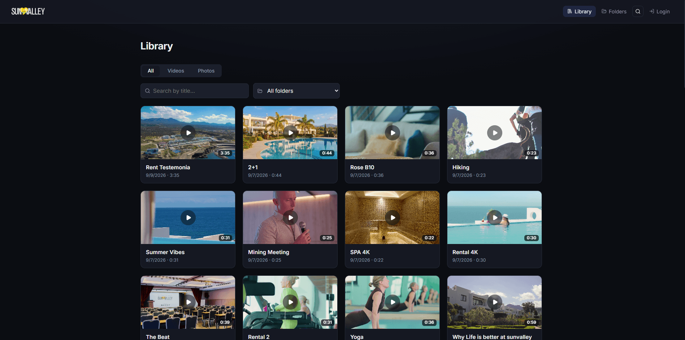Image resolution: width=685 pixels, height=340 pixels.
Task: Play the Summer Vibes video
Action: click(188, 218)
